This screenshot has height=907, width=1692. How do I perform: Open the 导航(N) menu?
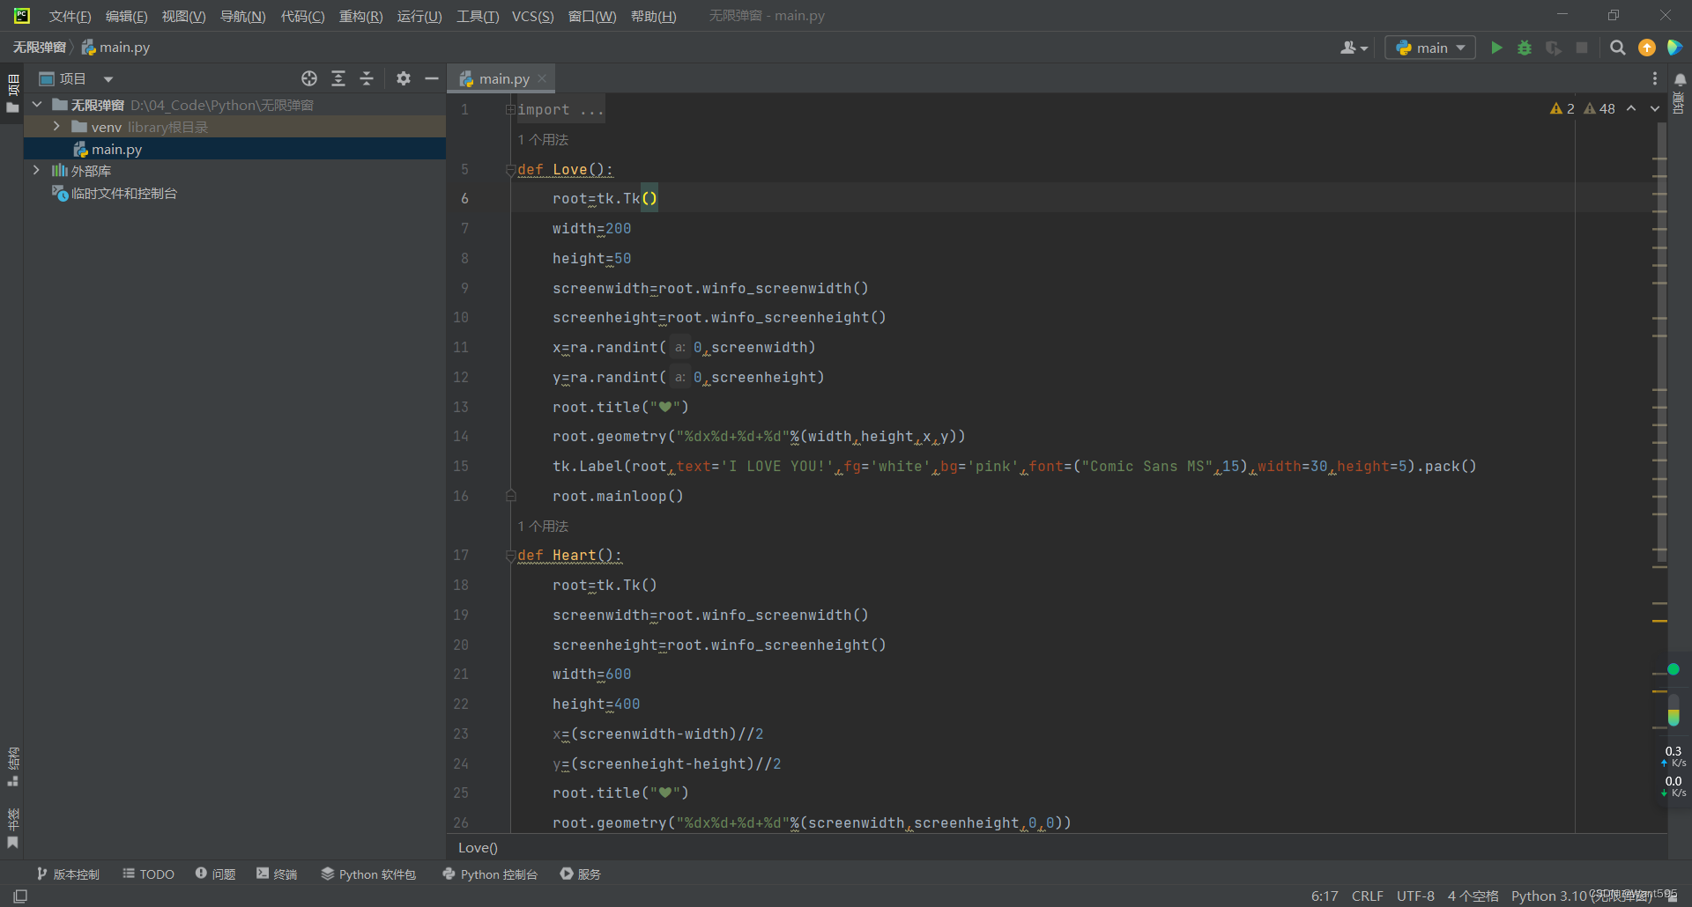tap(242, 16)
